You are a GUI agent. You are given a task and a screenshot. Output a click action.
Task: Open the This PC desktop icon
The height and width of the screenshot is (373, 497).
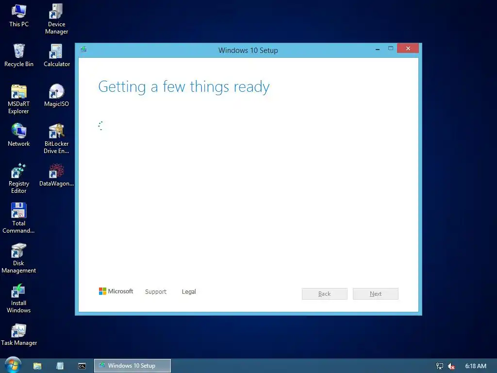(19, 16)
